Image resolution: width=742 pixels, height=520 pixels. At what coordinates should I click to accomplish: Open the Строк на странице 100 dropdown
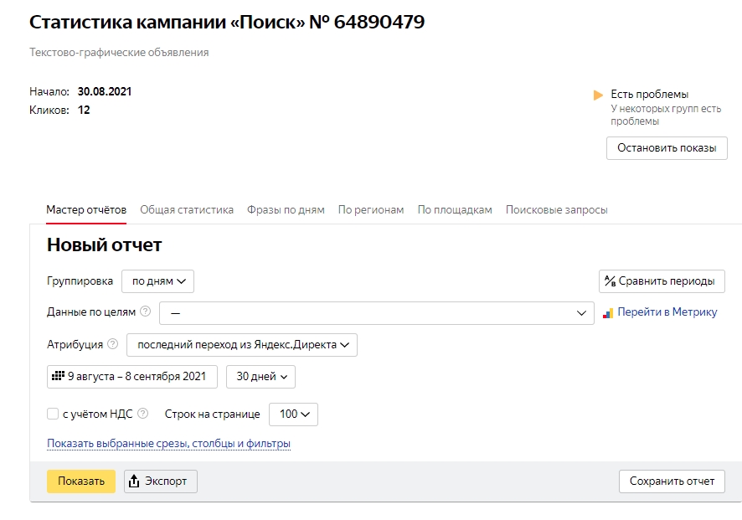(293, 414)
